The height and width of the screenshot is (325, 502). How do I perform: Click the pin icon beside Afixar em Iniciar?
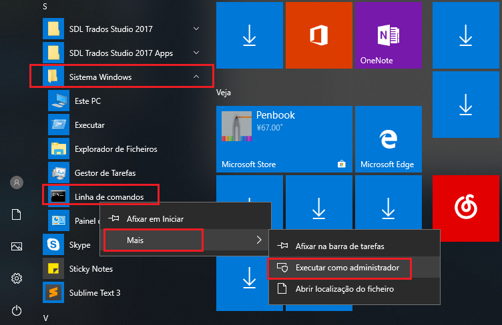pyautogui.click(x=113, y=218)
